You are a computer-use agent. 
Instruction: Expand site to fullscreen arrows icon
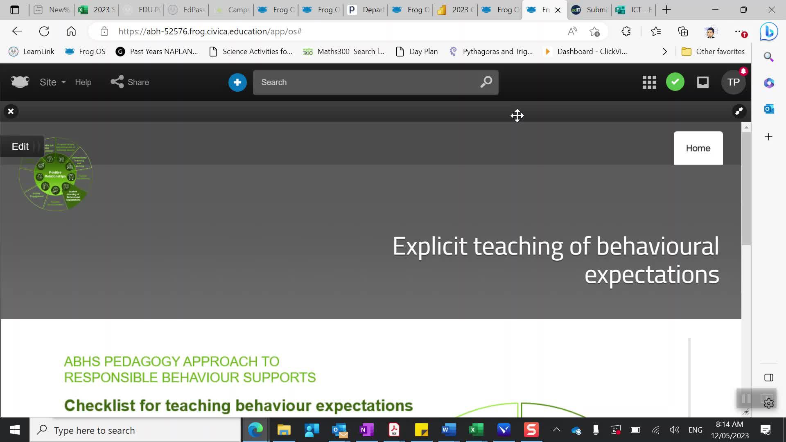pos(739,111)
